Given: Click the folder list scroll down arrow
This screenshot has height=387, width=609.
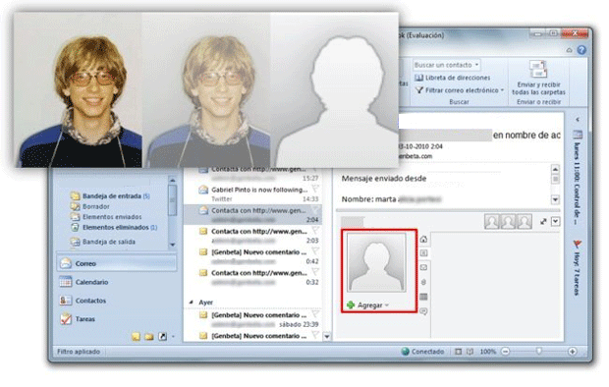Looking at the screenshot, I should (x=173, y=245).
